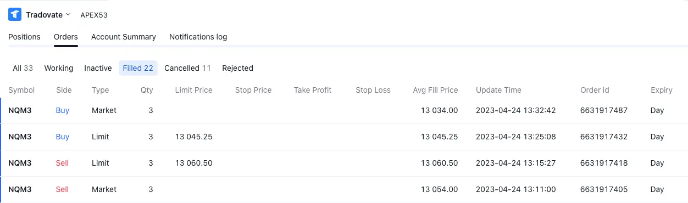Viewport: 688px width, 203px height.
Task: Sort by the Update Time column header
Action: coord(498,90)
